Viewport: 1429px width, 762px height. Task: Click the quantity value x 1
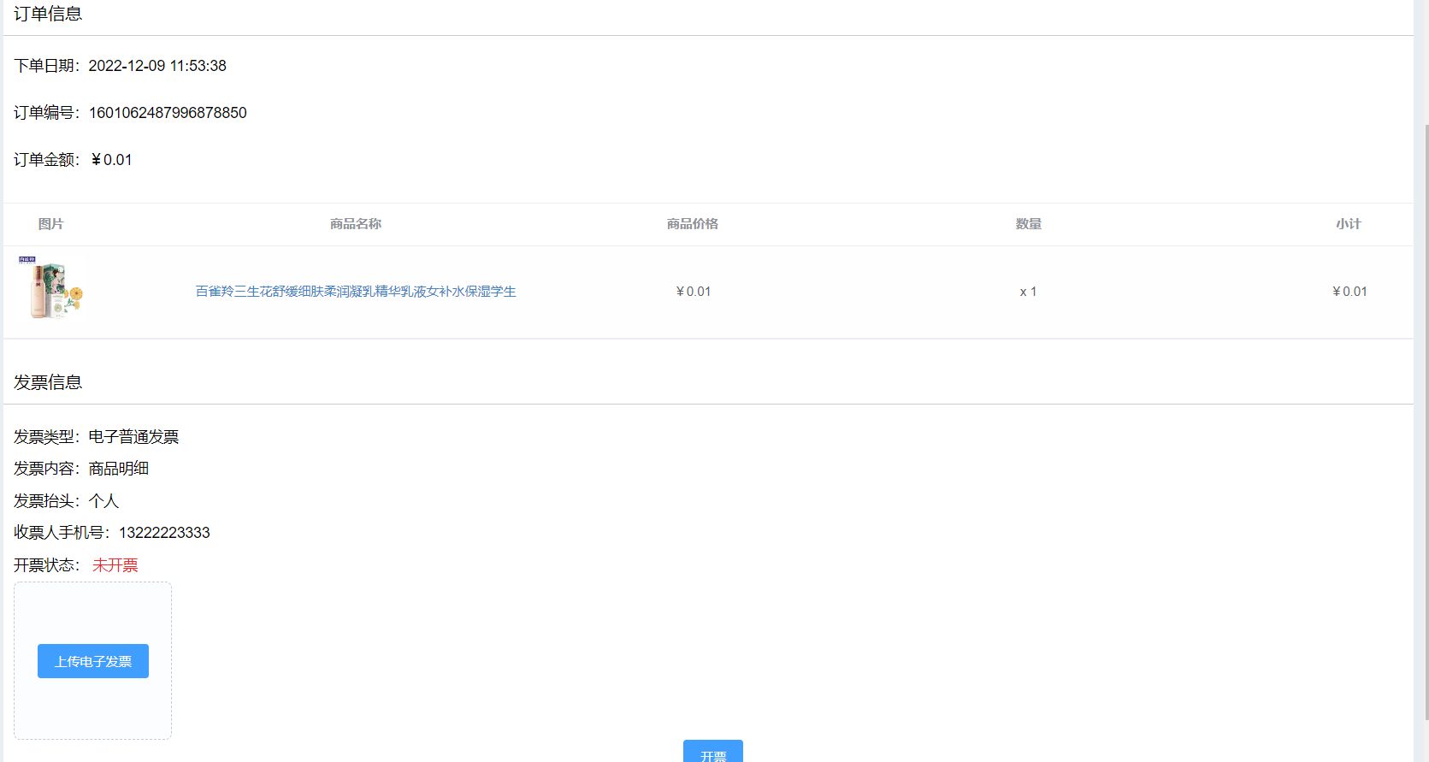pyautogui.click(x=1028, y=292)
